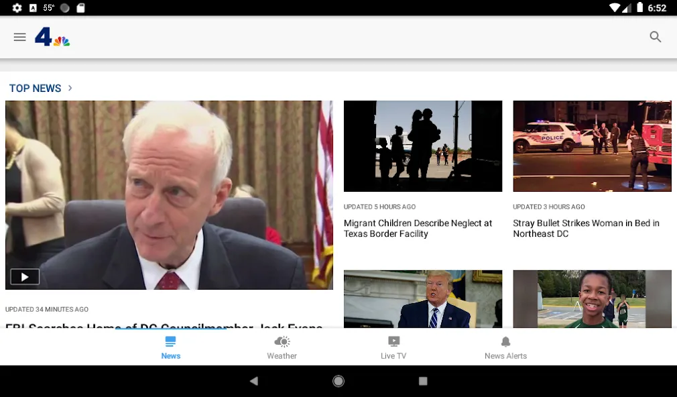Read Stray Bullet Strikes Woman article

(x=586, y=229)
